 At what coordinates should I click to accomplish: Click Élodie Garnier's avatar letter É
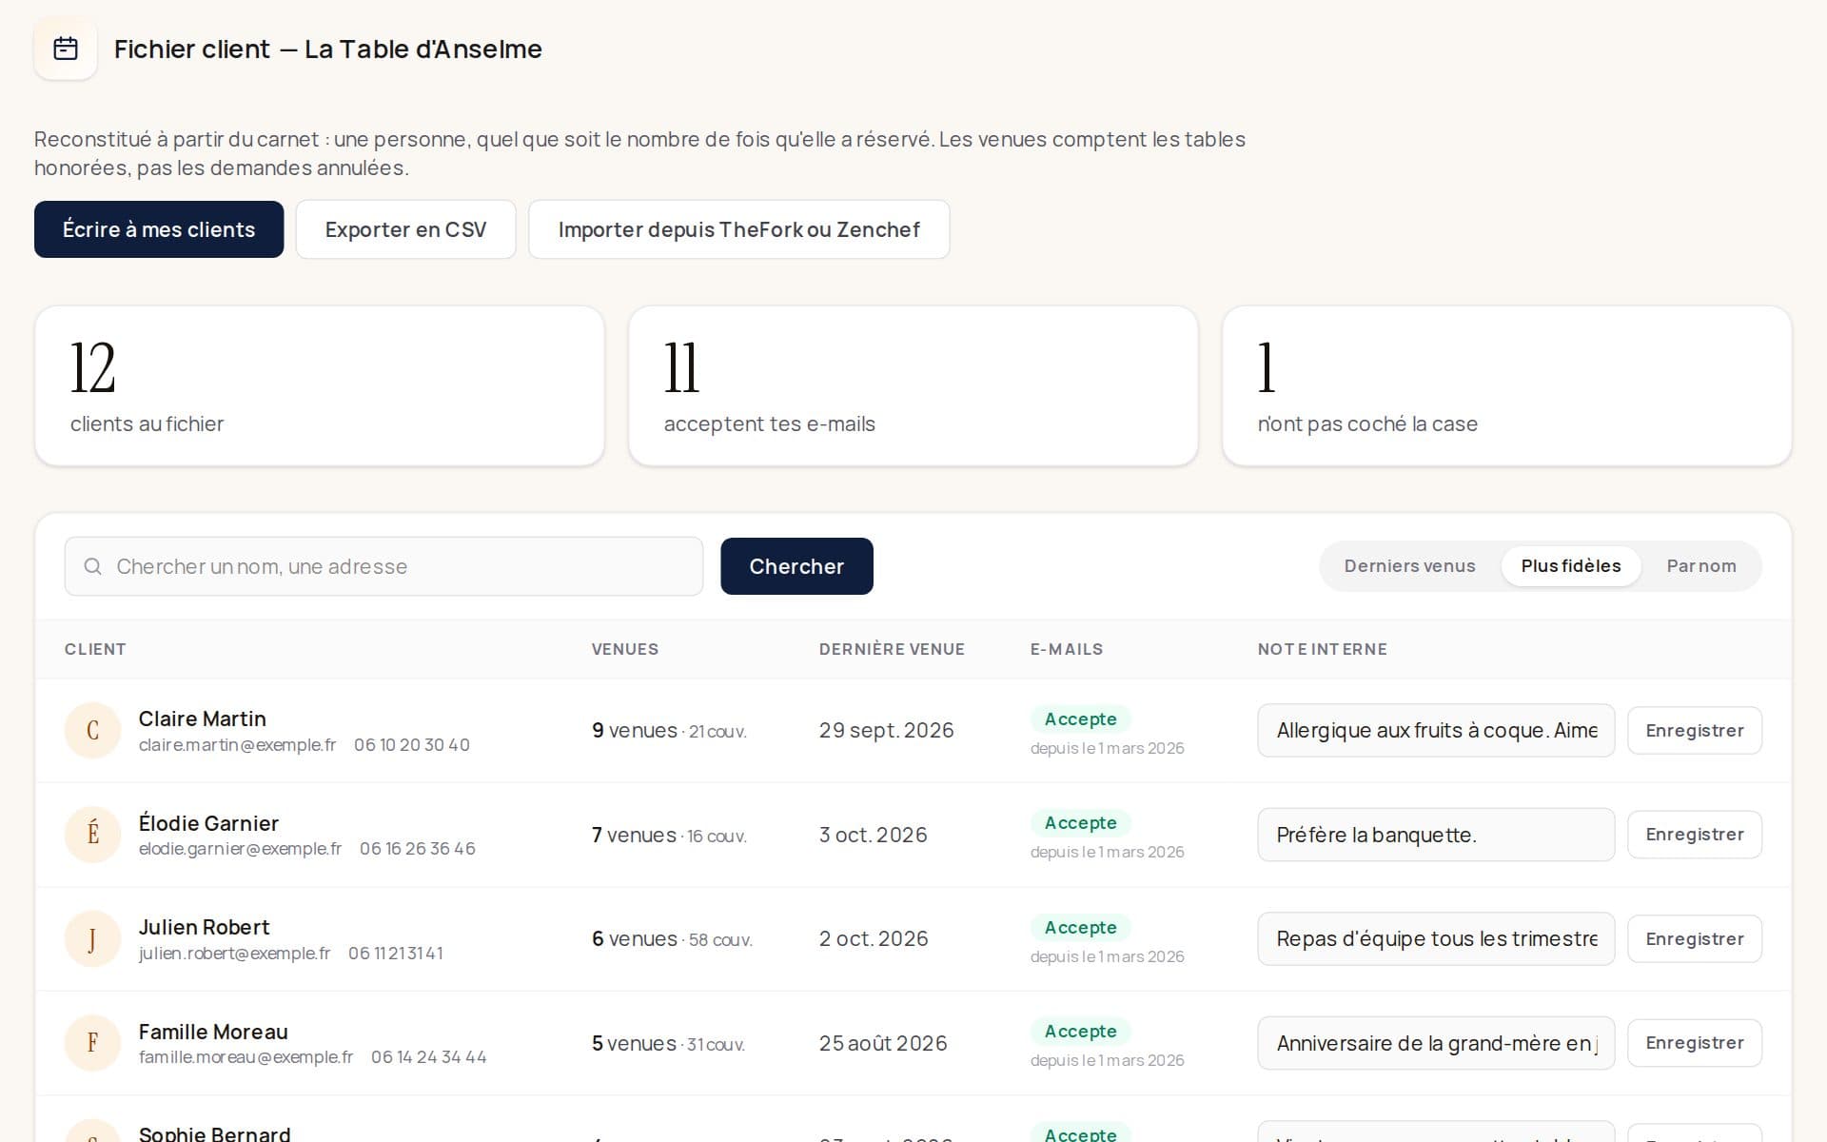click(x=92, y=835)
